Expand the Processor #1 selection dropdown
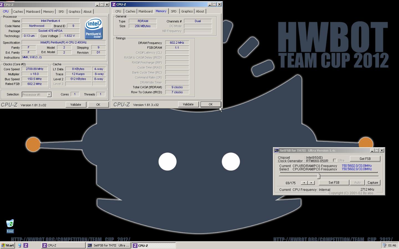The width and height of the screenshot is (399, 249). (49, 95)
